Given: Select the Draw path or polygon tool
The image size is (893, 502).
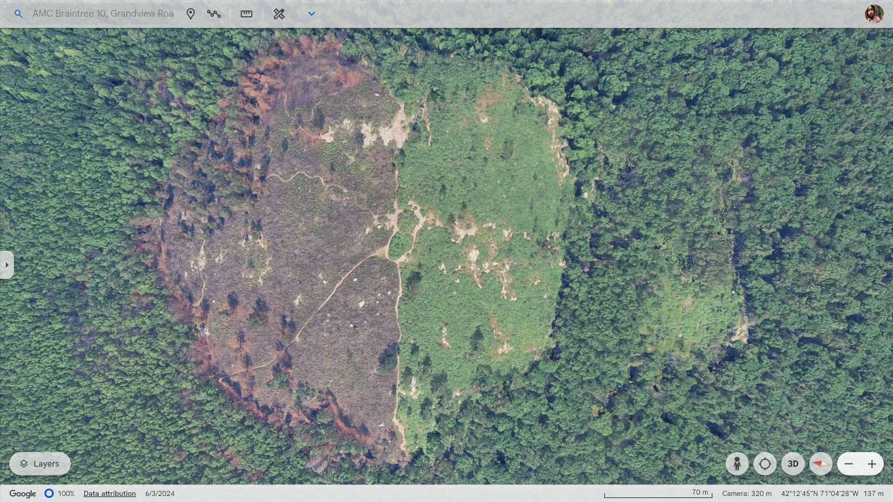Looking at the screenshot, I should 214,14.
